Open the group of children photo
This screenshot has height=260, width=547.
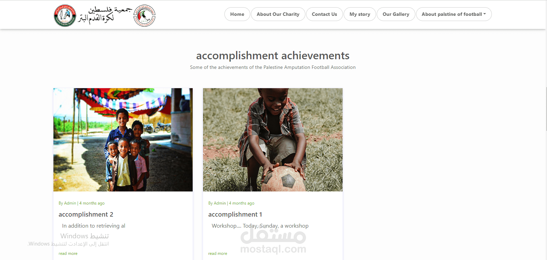click(123, 140)
